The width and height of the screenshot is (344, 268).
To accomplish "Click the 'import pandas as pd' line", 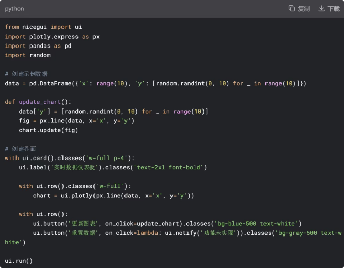I will [x=38, y=46].
